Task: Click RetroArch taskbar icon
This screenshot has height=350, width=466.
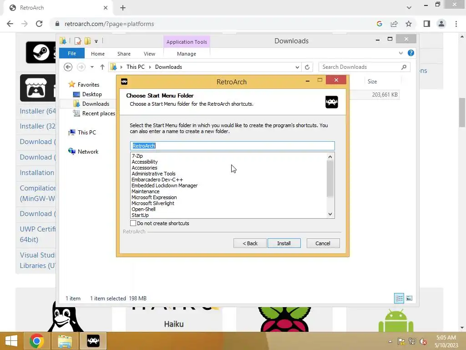Action: tap(93, 341)
